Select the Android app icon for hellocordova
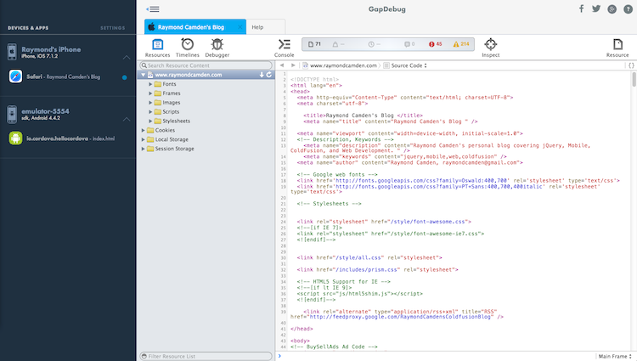 point(15,138)
